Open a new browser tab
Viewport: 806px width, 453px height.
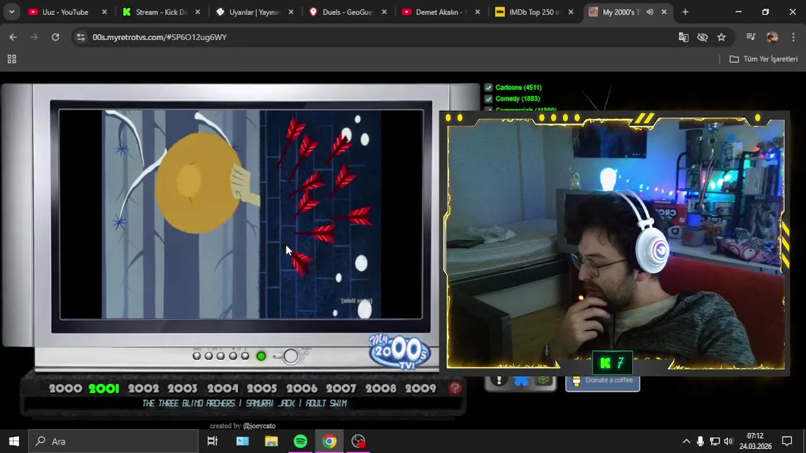685,12
